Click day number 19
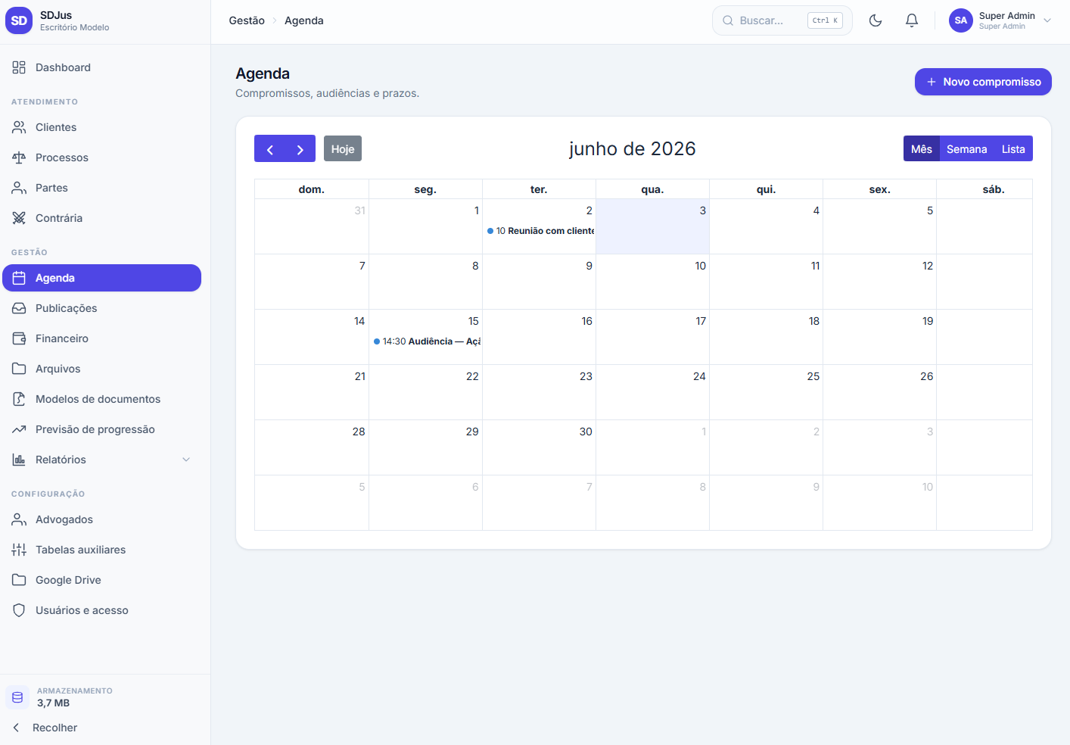 [928, 321]
